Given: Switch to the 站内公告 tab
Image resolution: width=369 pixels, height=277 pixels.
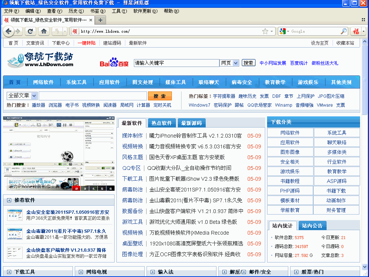Looking at the screenshot, I should coord(312,226).
